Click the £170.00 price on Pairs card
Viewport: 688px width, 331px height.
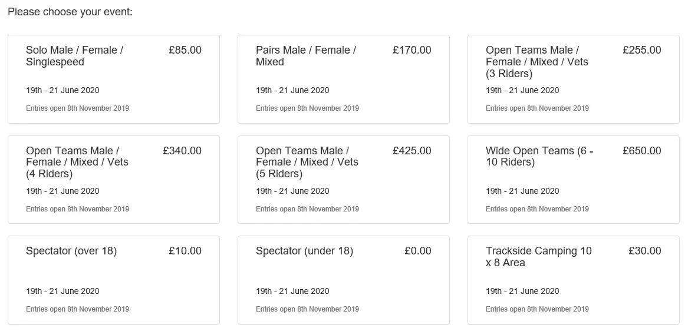(412, 50)
